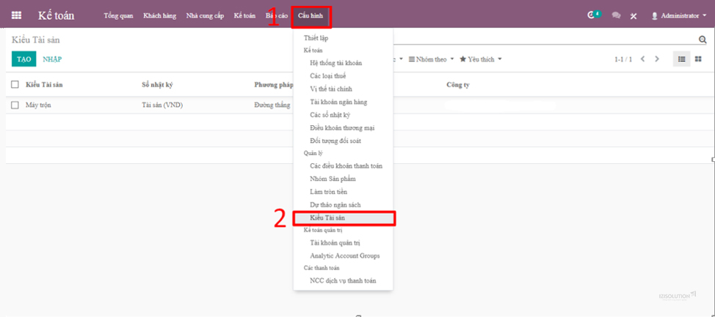Switch to list view icon
This screenshot has width=715, height=317.
click(x=682, y=59)
